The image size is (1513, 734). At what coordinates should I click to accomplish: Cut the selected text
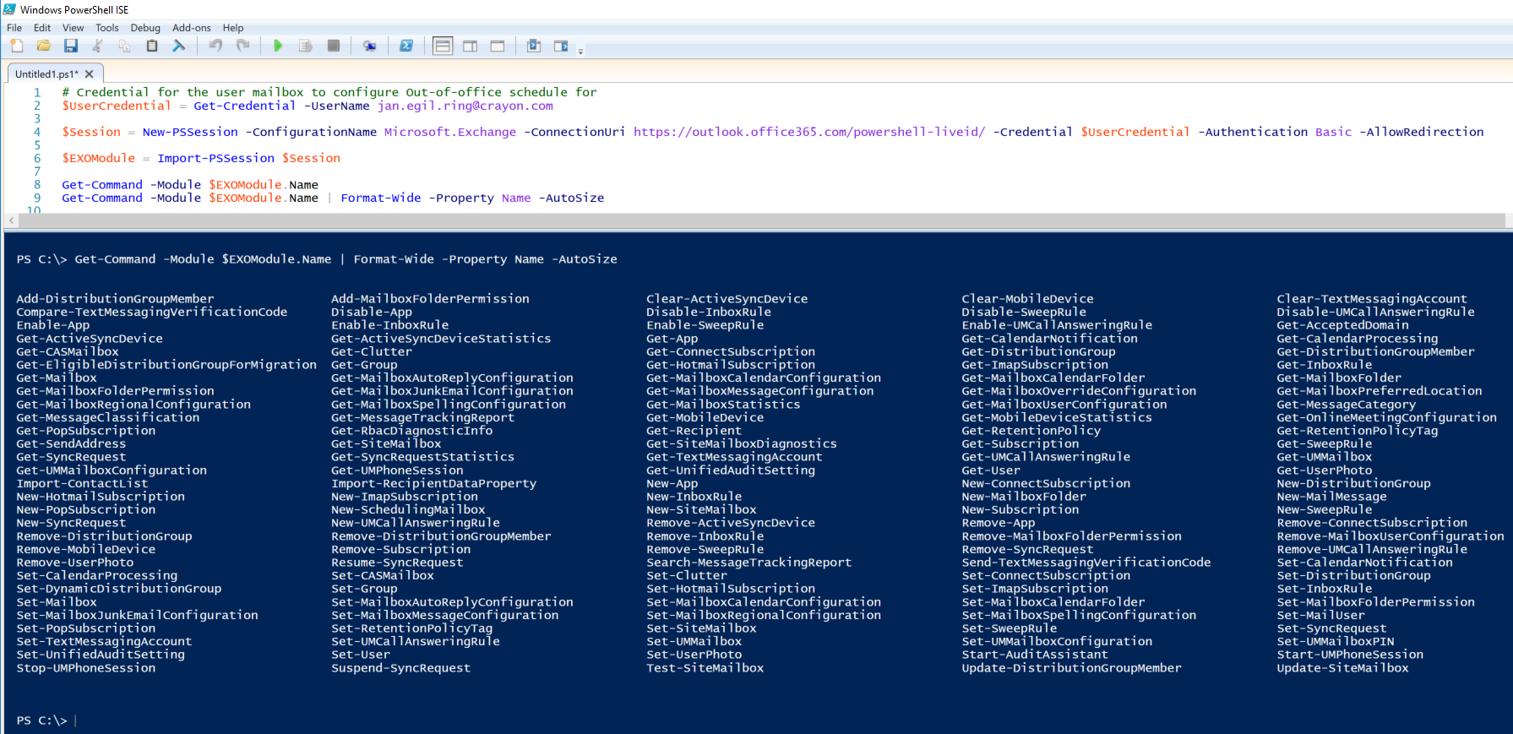tap(98, 46)
